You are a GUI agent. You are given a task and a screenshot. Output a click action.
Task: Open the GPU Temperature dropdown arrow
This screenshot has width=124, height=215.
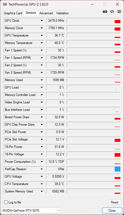[x=42, y=35]
